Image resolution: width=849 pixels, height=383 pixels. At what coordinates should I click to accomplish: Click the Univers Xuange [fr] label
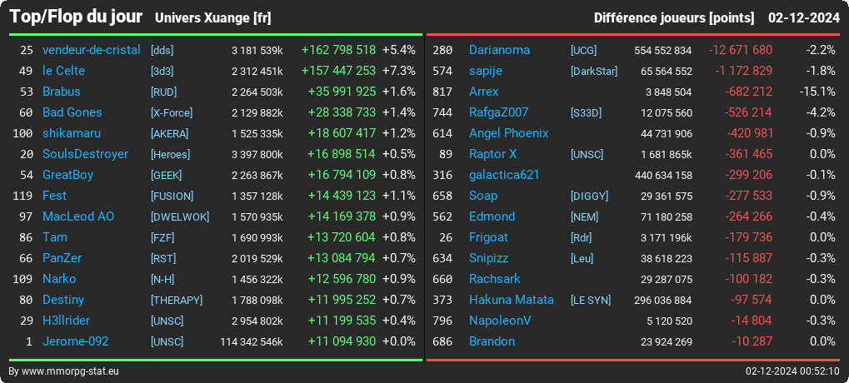point(212,18)
